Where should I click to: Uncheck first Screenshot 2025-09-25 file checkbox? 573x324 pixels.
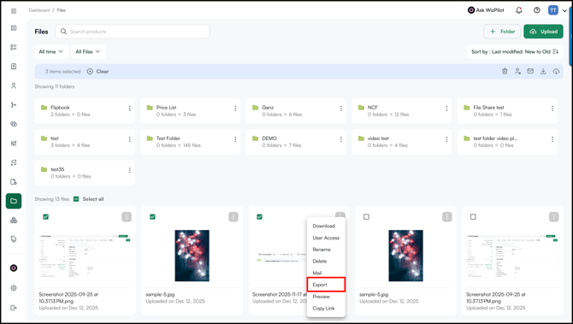[45, 217]
